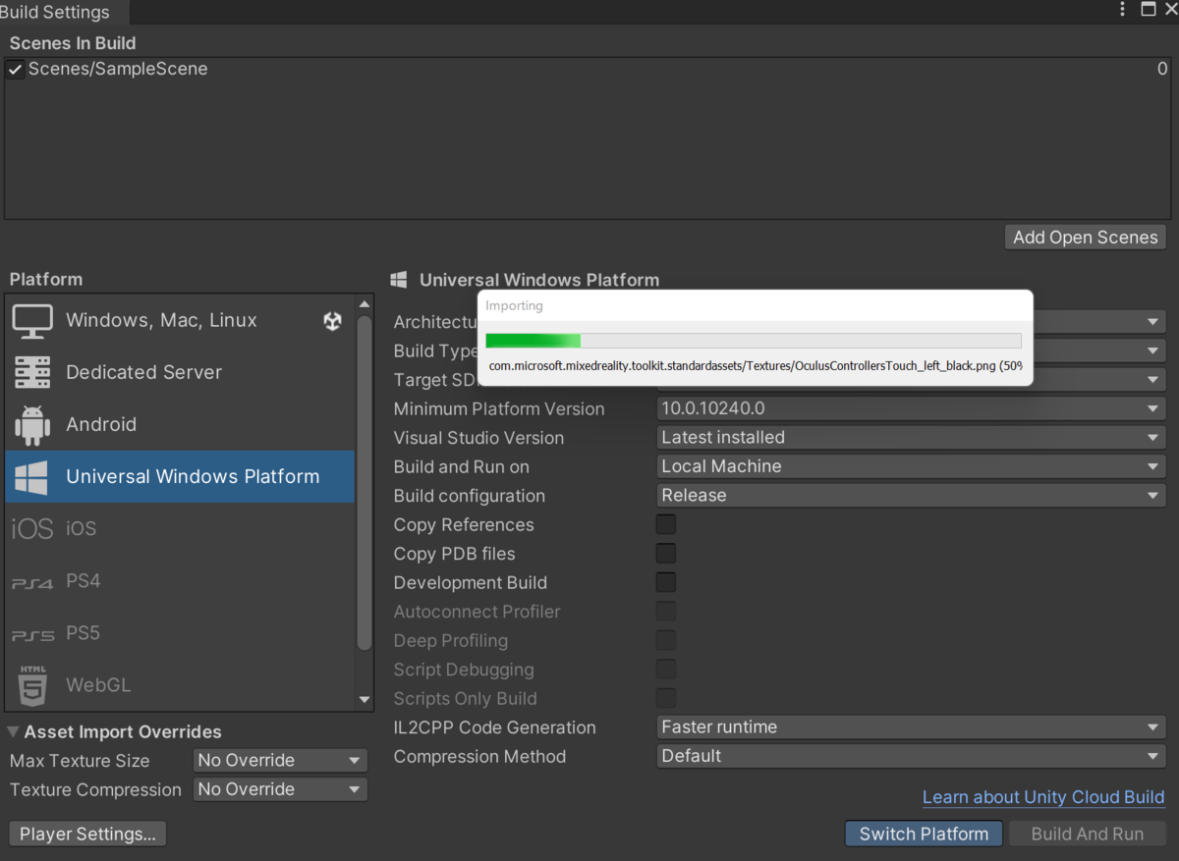Click the Dedicated Server rack icon
Image resolution: width=1179 pixels, height=861 pixels.
pos(32,373)
